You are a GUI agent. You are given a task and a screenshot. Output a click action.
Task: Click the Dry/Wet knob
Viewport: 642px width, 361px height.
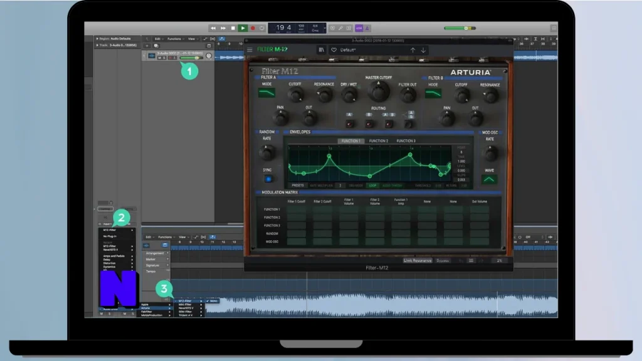click(349, 95)
